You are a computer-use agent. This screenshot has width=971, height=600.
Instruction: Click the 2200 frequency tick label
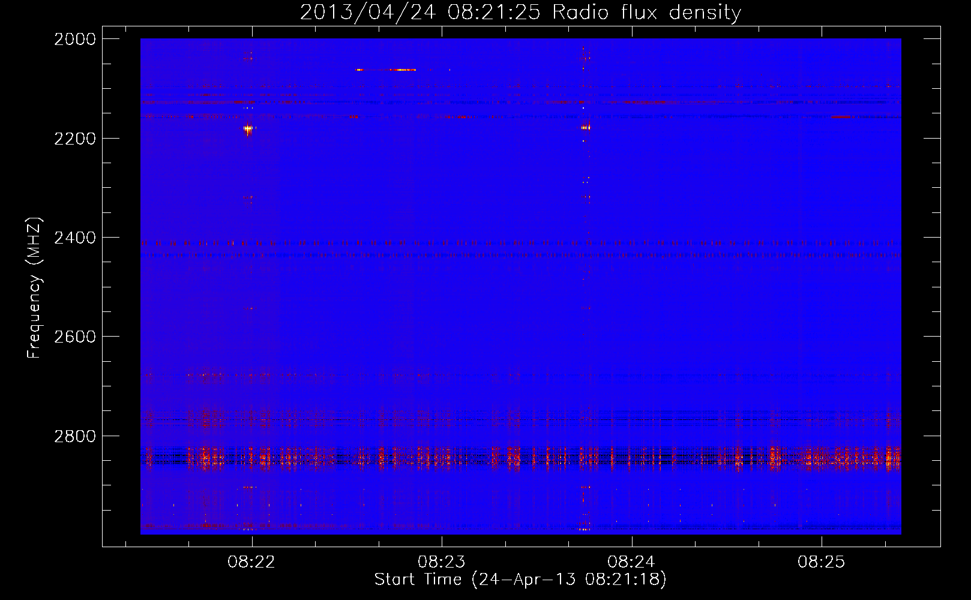(75, 139)
